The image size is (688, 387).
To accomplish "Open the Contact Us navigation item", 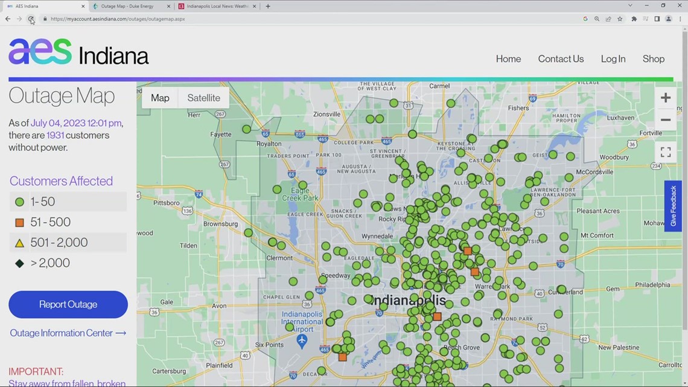I will coord(561,59).
